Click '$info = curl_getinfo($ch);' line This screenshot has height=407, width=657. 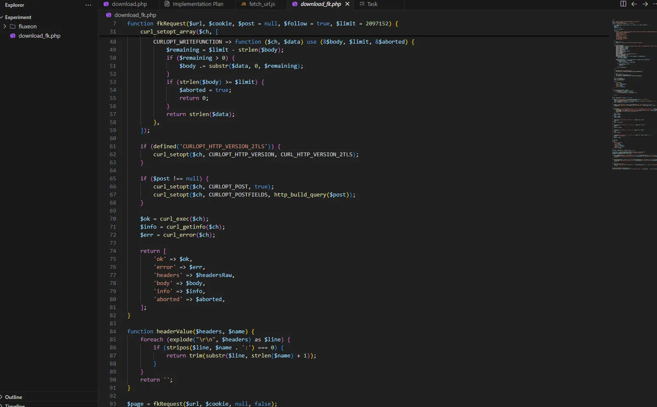click(x=182, y=227)
